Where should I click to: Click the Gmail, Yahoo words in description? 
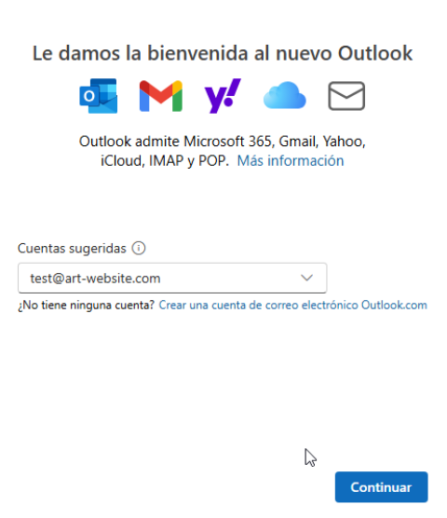tap(322, 142)
